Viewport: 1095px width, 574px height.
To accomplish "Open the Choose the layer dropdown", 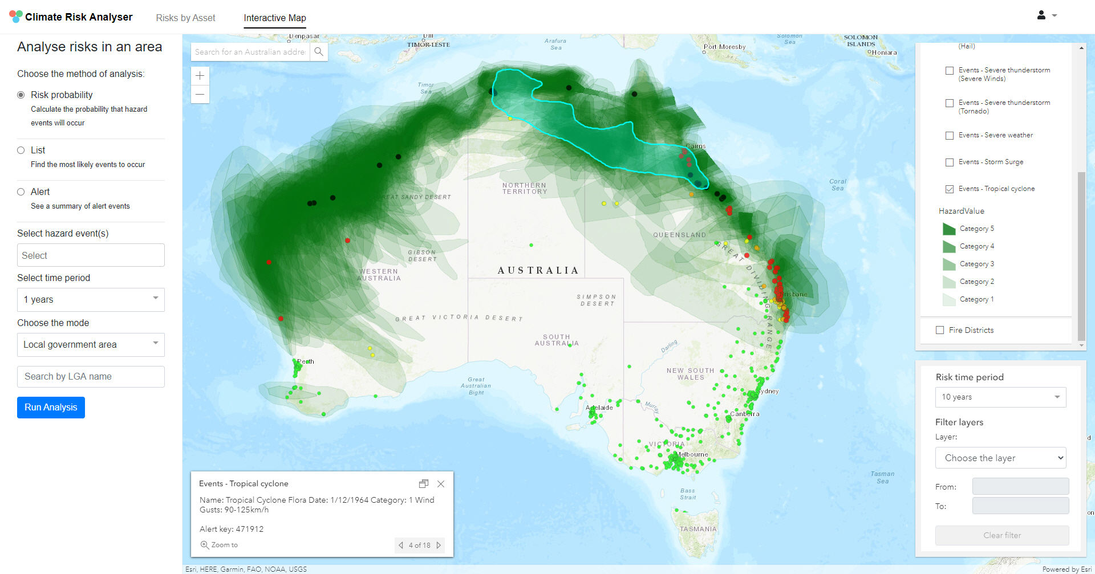I will click(1000, 458).
